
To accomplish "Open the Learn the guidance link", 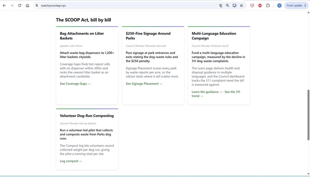I will (x=207, y=92).
